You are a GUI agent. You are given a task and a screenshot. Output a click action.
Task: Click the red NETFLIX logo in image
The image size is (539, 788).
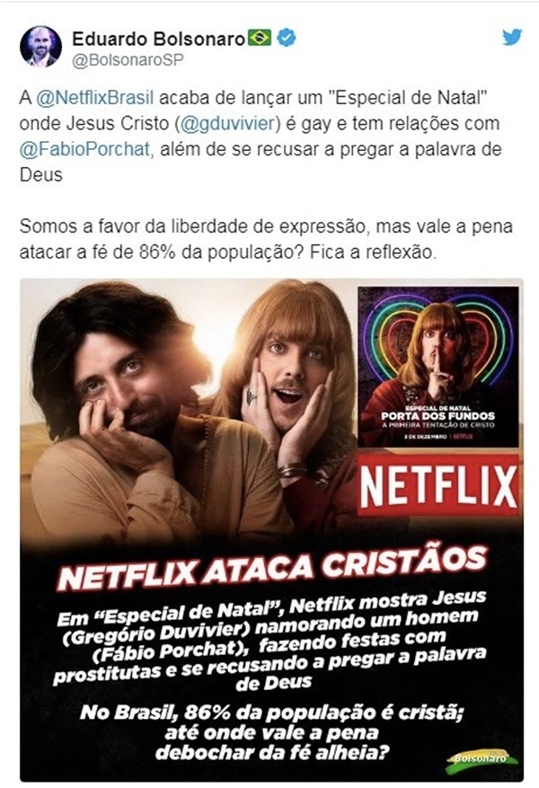coord(438,486)
